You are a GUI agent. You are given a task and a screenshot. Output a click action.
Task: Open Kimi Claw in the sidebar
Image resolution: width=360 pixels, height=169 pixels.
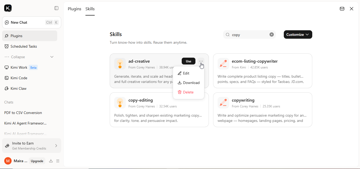point(30,88)
